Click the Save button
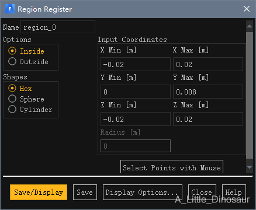Viewport: 256px width, 210px height. (85, 192)
